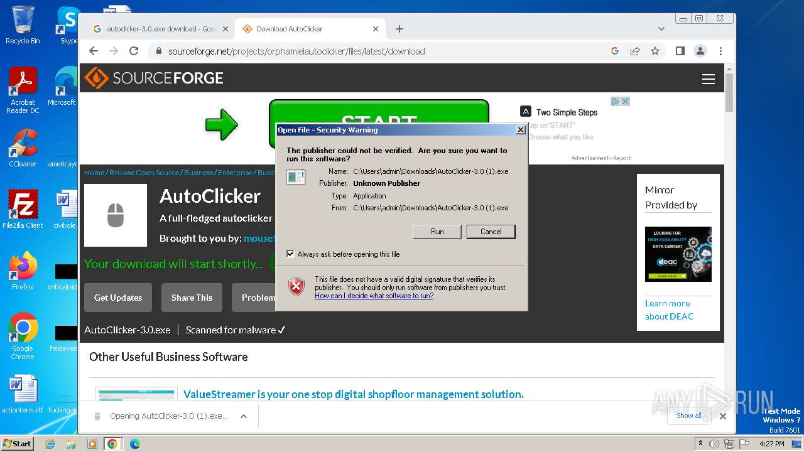Toggle Chrome side panel
Screen dimensions: 804x452
[680, 51]
